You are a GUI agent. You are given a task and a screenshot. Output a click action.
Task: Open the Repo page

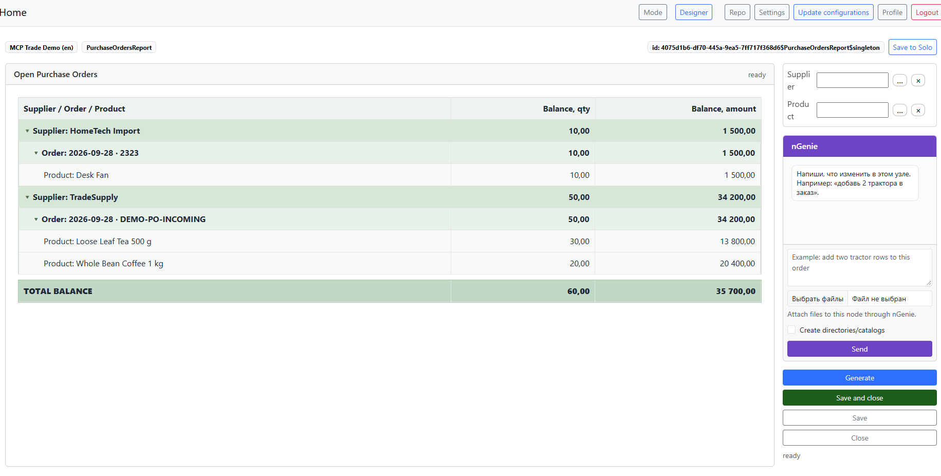pyautogui.click(x=737, y=12)
